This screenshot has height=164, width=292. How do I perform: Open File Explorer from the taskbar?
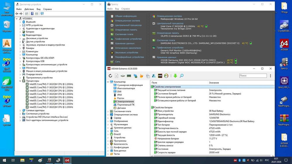[22, 160]
